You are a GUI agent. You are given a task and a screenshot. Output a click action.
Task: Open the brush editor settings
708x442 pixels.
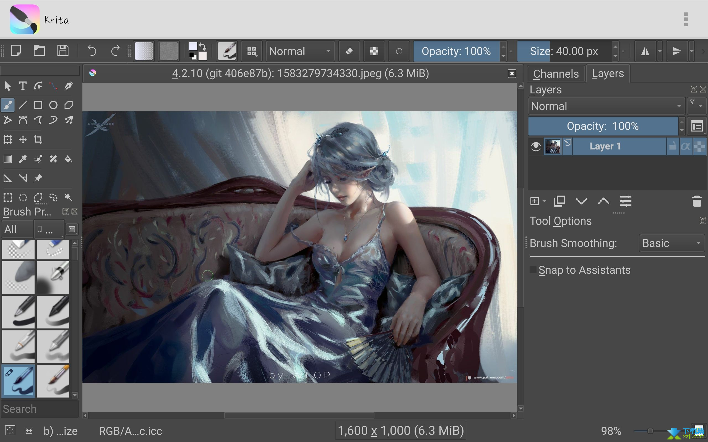pos(227,51)
